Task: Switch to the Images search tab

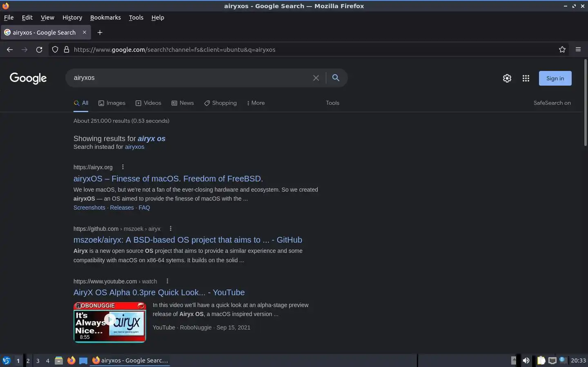Action: (x=112, y=103)
